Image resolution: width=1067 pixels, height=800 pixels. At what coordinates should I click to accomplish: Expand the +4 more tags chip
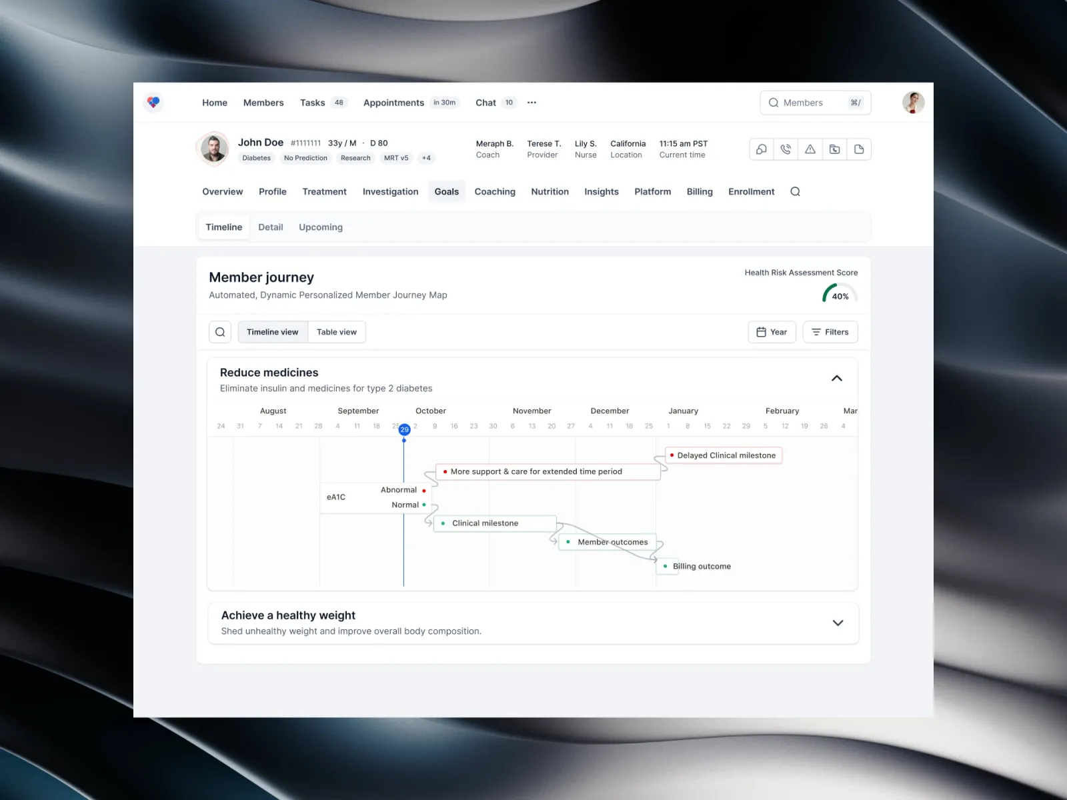[x=426, y=158]
